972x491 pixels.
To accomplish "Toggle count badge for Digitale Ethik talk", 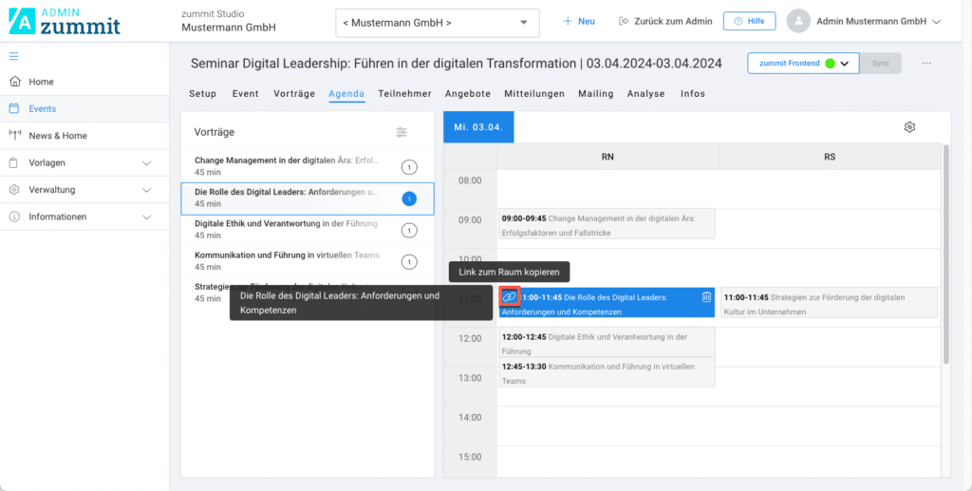I will [x=409, y=231].
